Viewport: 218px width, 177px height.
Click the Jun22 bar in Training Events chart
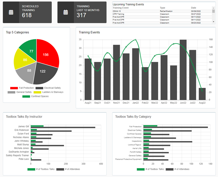point(183,70)
